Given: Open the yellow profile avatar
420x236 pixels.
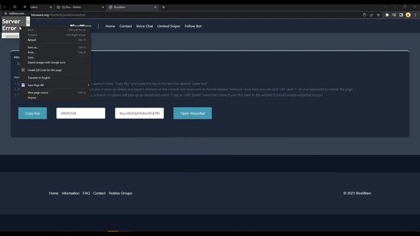Looking at the screenshot, I should [x=408, y=15].
